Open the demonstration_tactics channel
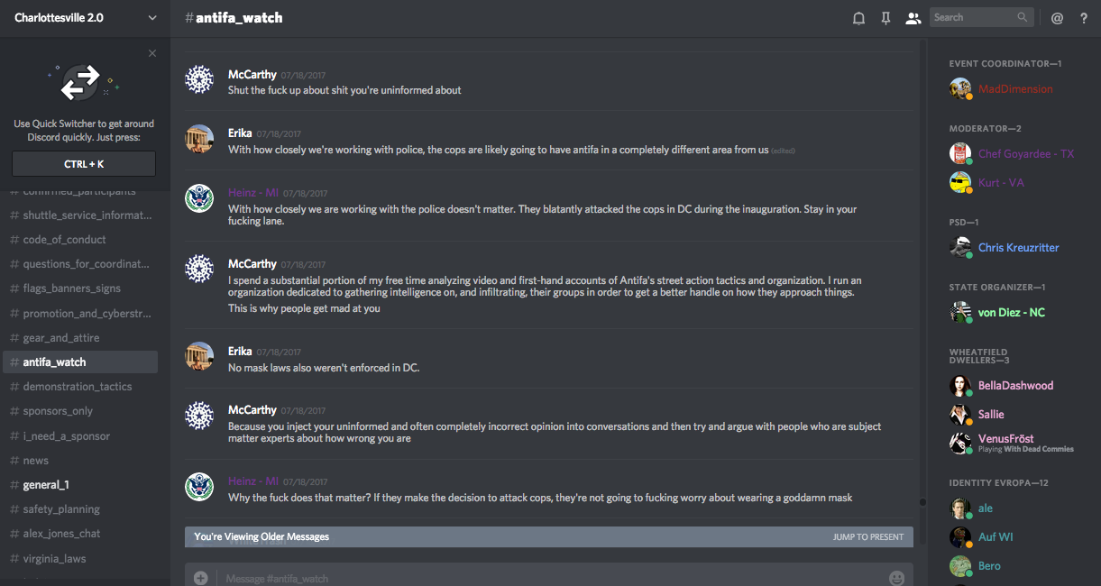 [x=78, y=387]
